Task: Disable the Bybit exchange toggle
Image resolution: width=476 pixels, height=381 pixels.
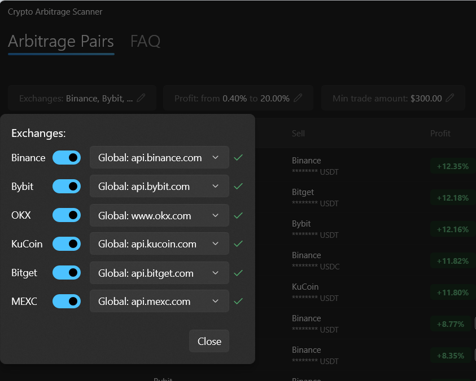Action: 67,186
